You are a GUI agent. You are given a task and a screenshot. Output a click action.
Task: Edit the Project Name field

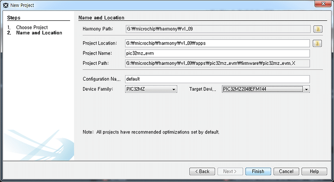tap(218, 53)
